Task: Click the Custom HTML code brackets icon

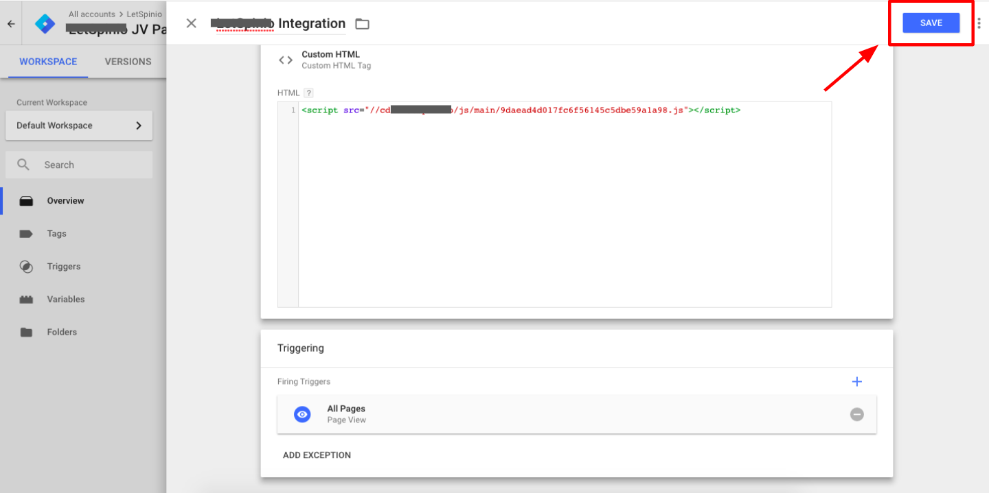Action: pyautogui.click(x=285, y=60)
